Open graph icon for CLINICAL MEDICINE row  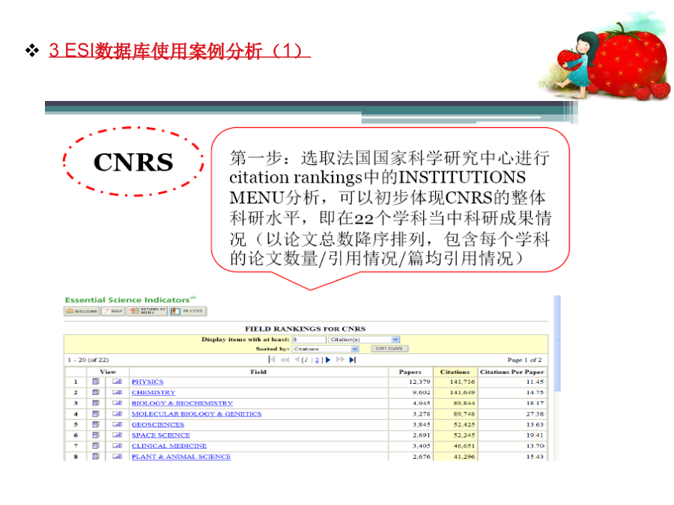[x=118, y=446]
